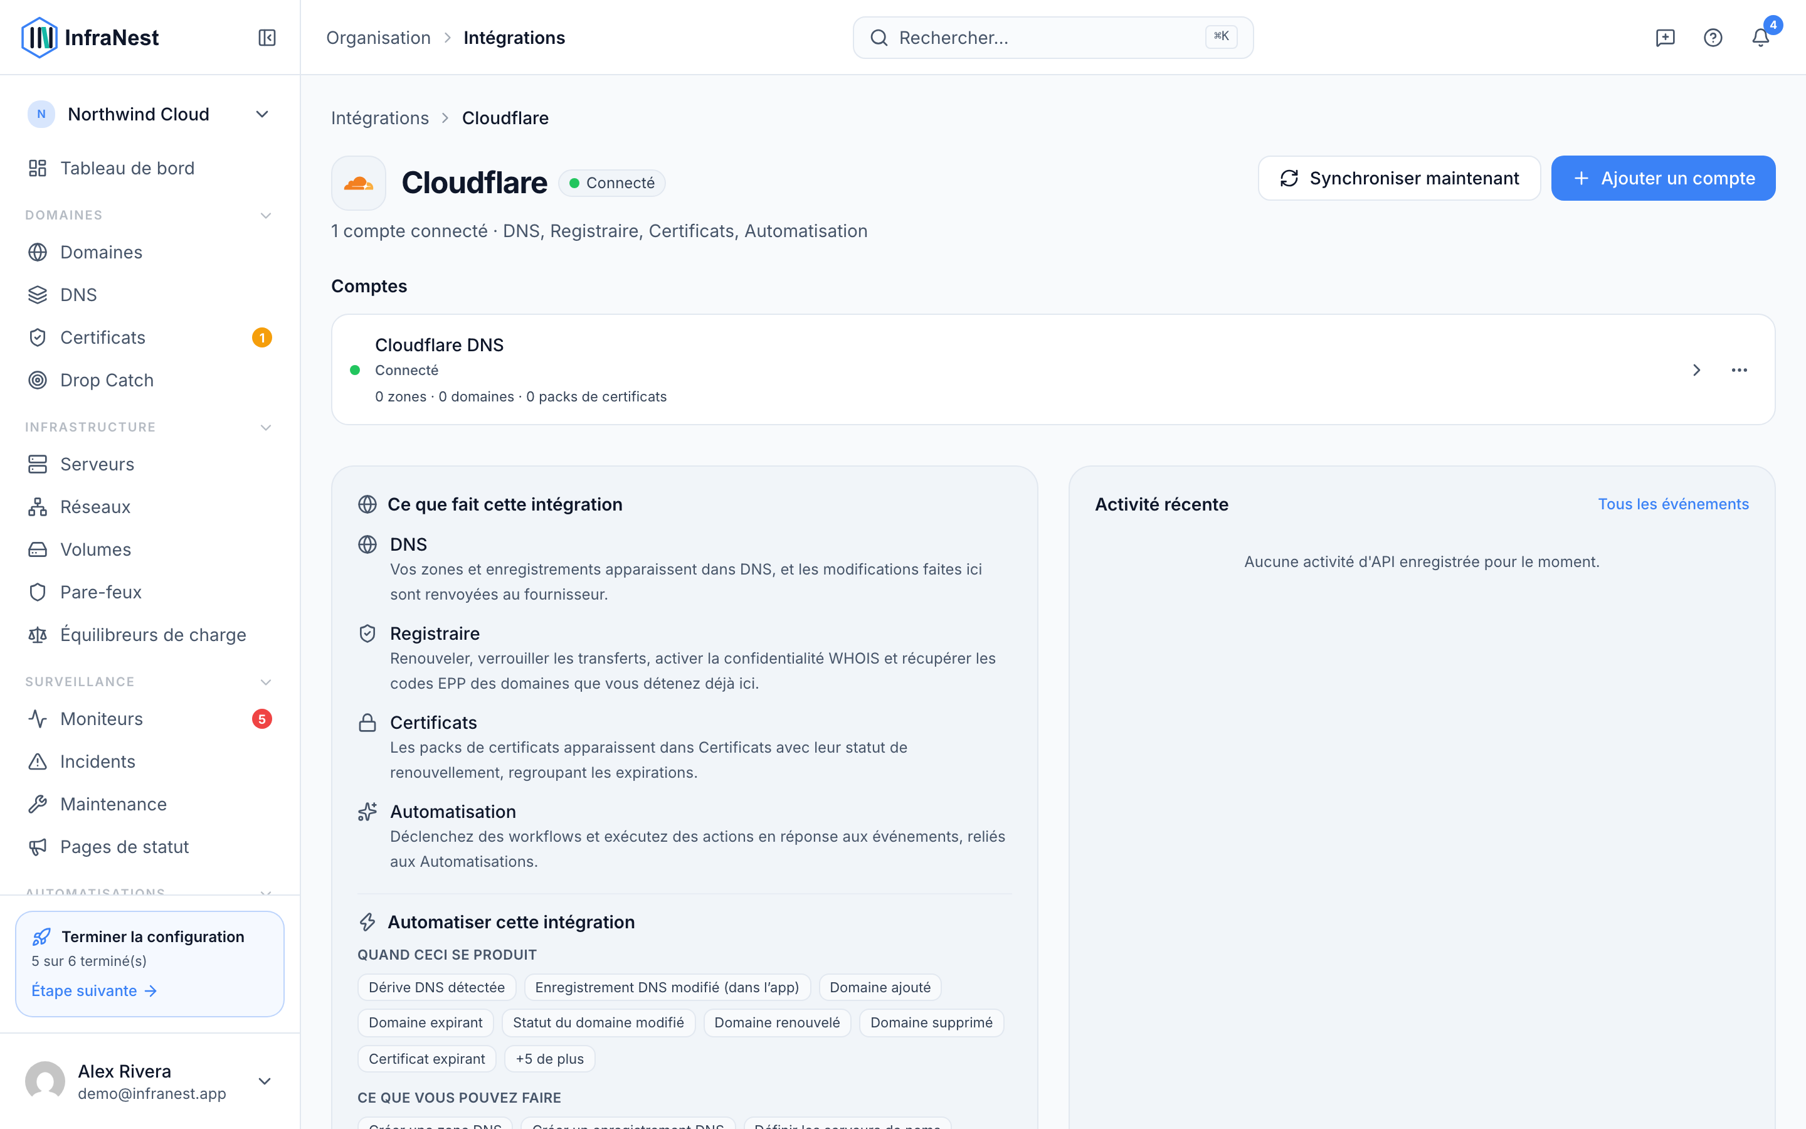
Task: Click the search magnifier icon
Action: (879, 38)
